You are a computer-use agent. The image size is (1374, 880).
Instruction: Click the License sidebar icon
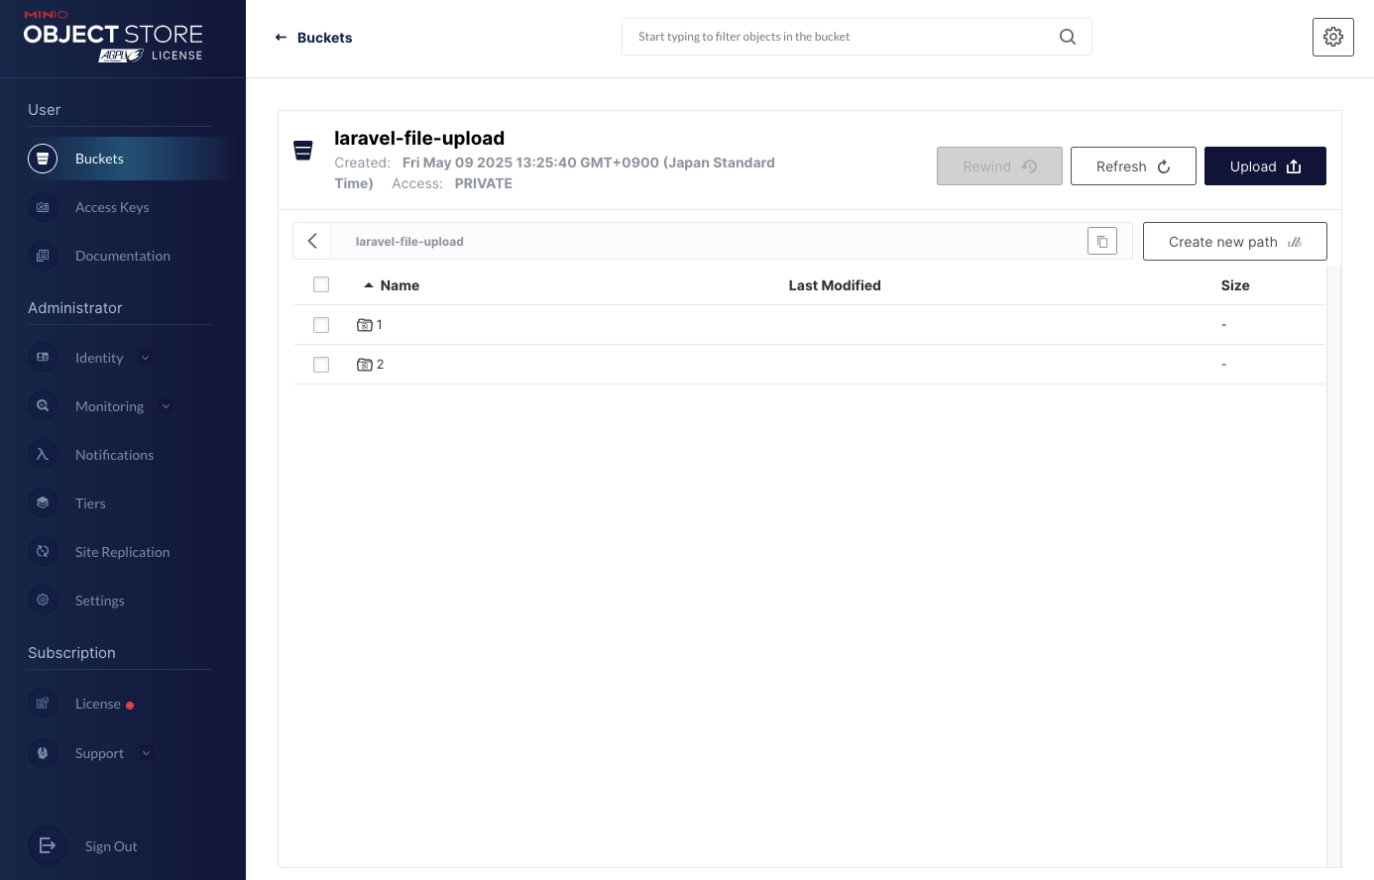43,704
